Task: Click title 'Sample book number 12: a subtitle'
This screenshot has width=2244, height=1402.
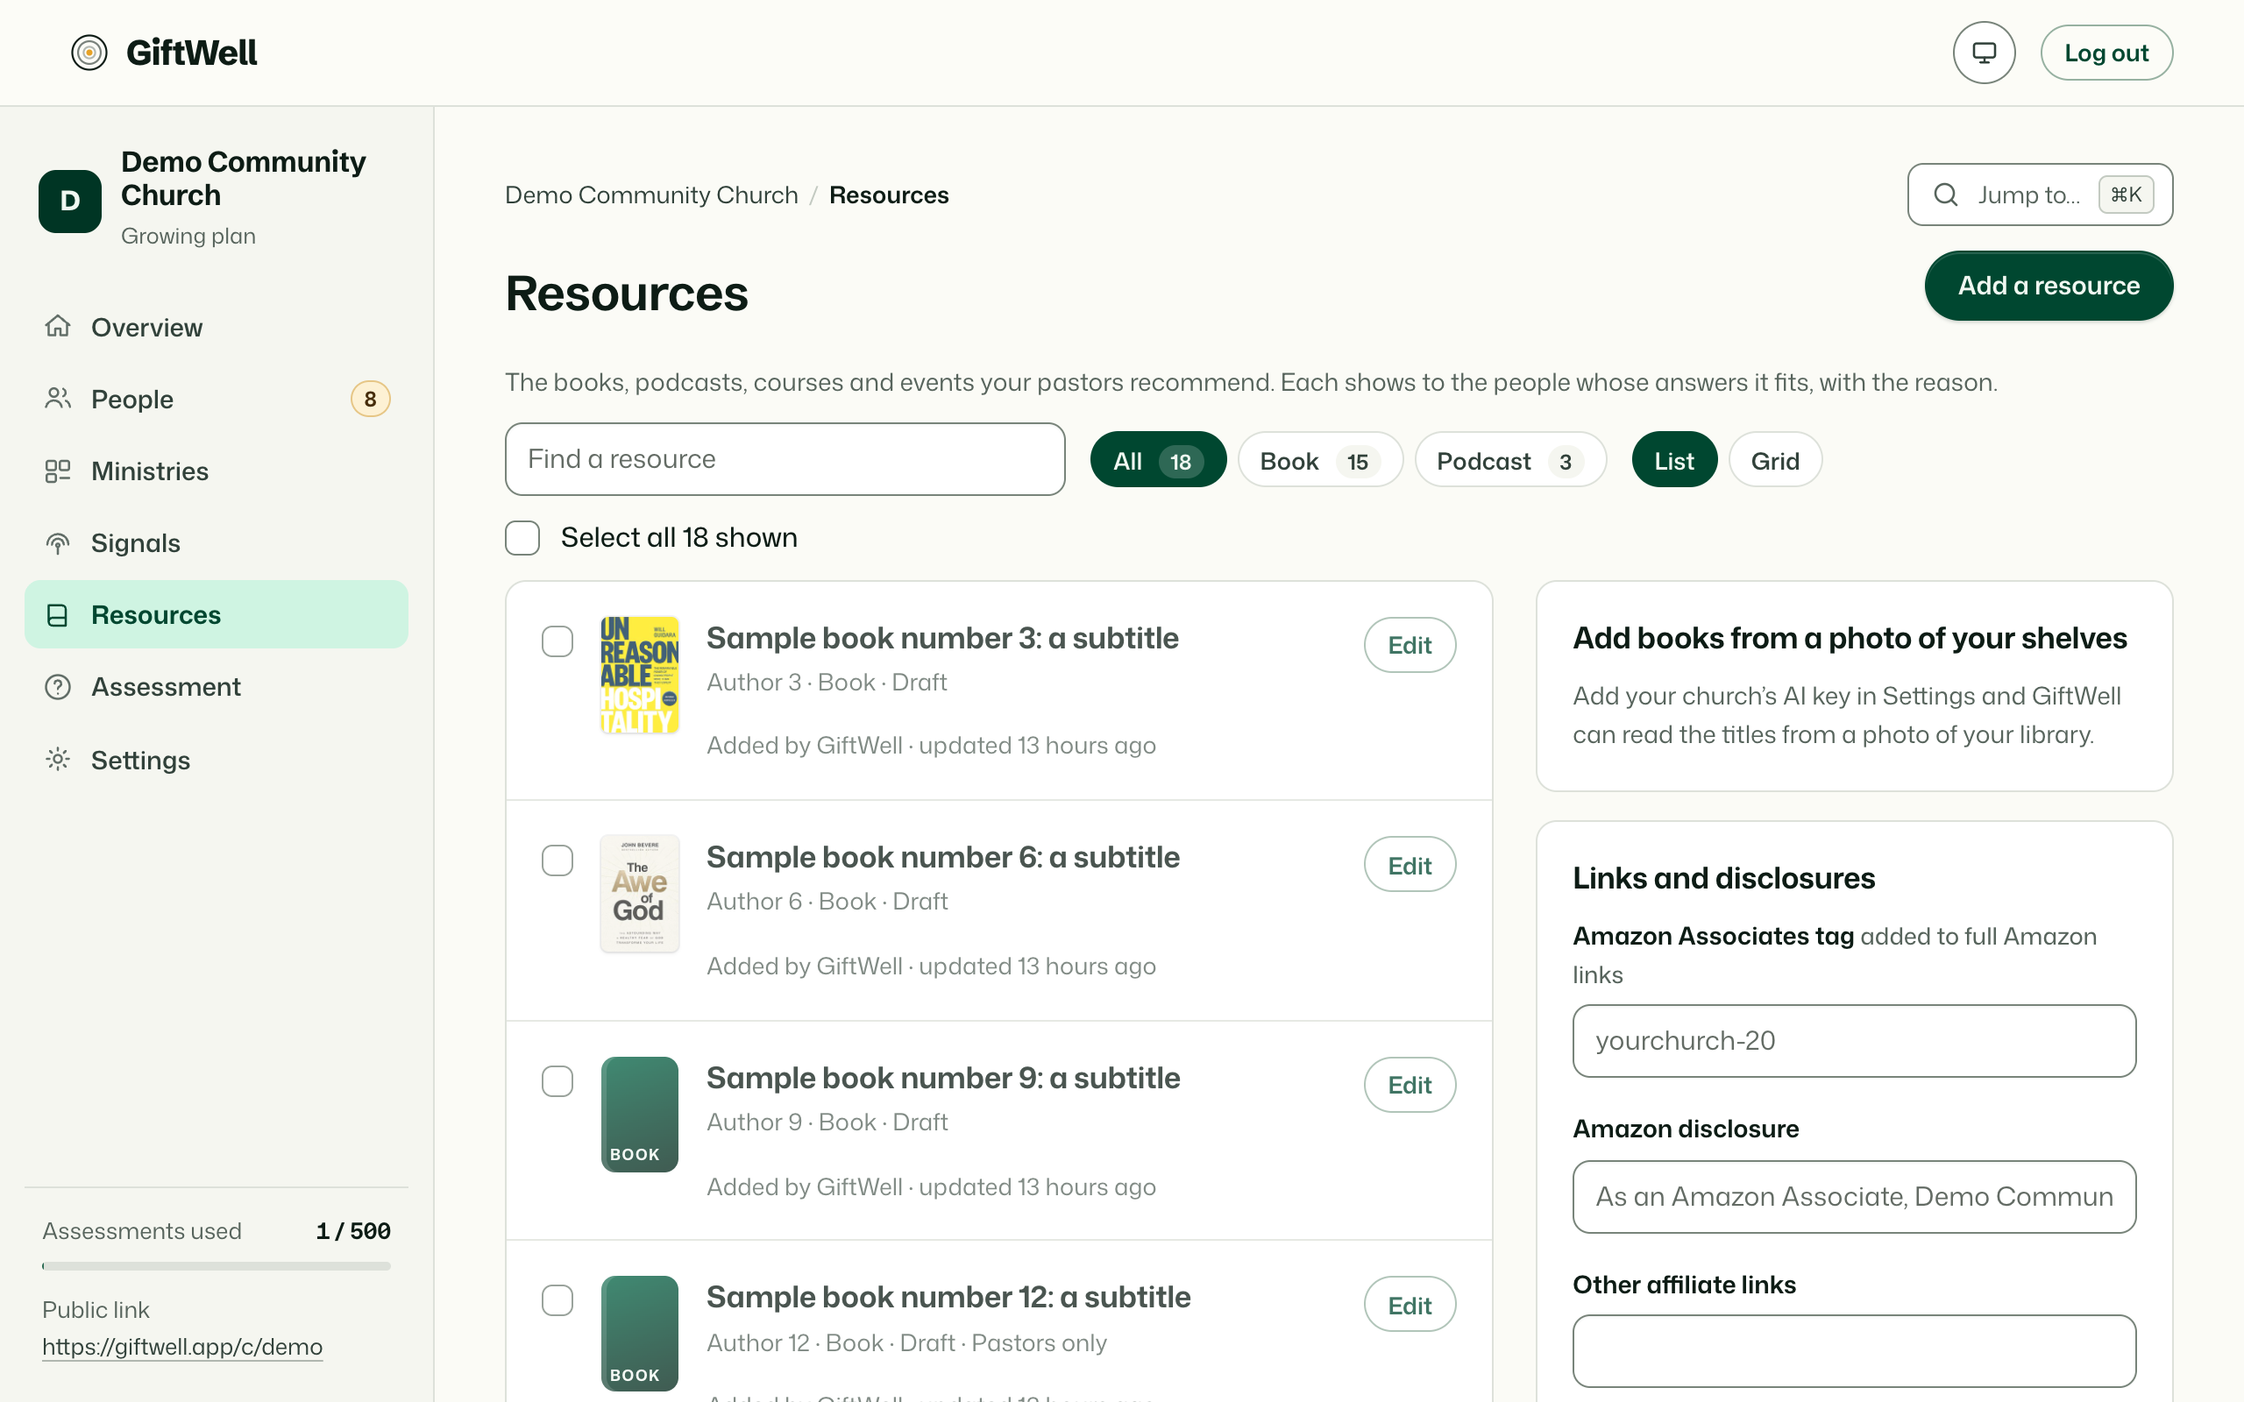Action: 948,1296
